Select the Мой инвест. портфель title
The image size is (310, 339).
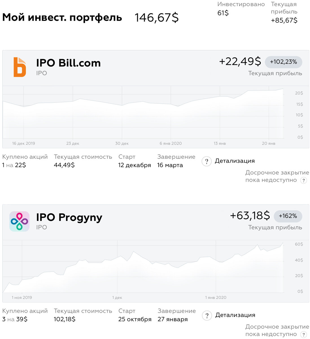[62, 18]
